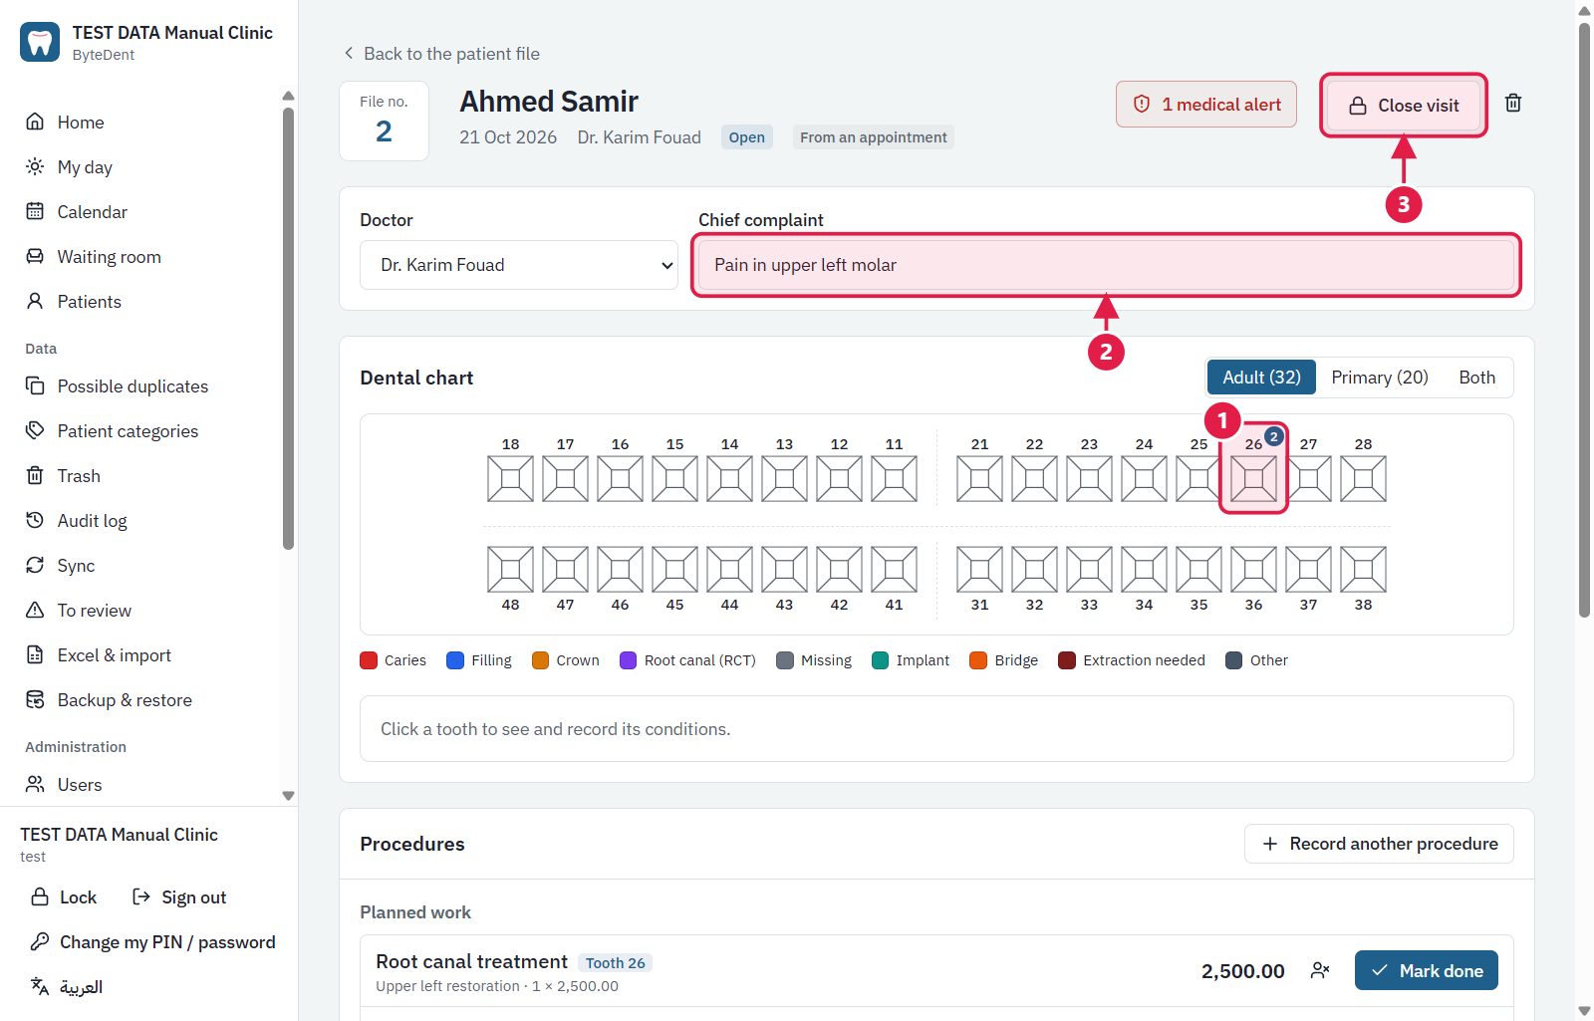Screen dimensions: 1594x1021
Task: Select tooth 48 on lower row
Action: [510, 569]
